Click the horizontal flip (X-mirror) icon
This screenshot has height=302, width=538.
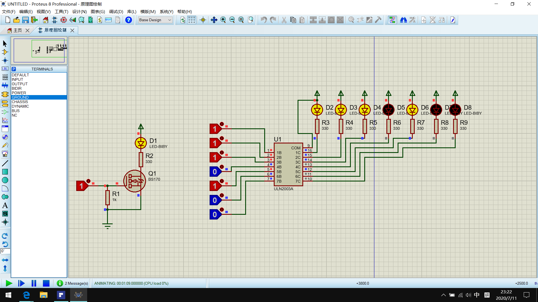(x=5, y=260)
